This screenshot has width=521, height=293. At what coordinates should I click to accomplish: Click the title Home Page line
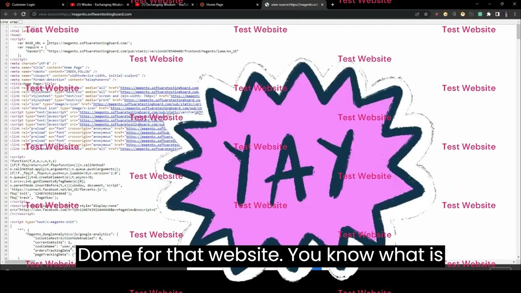(33, 84)
